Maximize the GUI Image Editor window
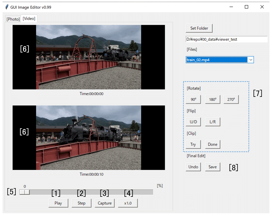This screenshot has height=214, width=271. pos(246,7)
